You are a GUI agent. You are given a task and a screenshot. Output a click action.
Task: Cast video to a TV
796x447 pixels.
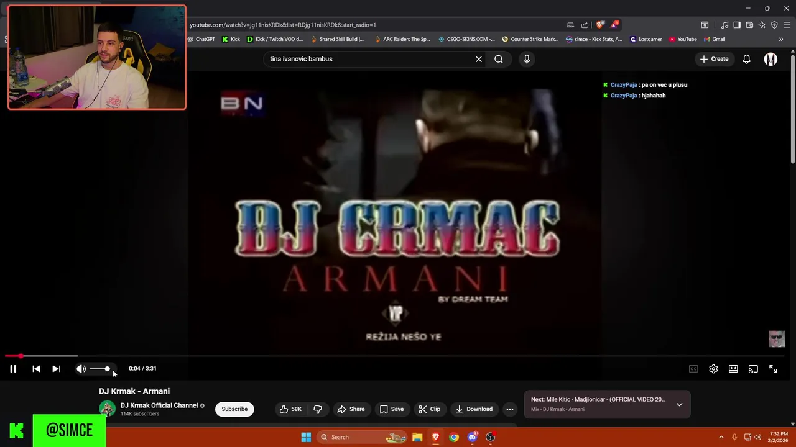pyautogui.click(x=753, y=369)
